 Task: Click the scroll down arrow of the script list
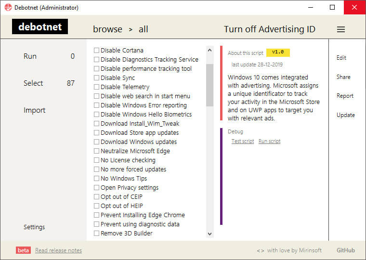[x=209, y=234]
